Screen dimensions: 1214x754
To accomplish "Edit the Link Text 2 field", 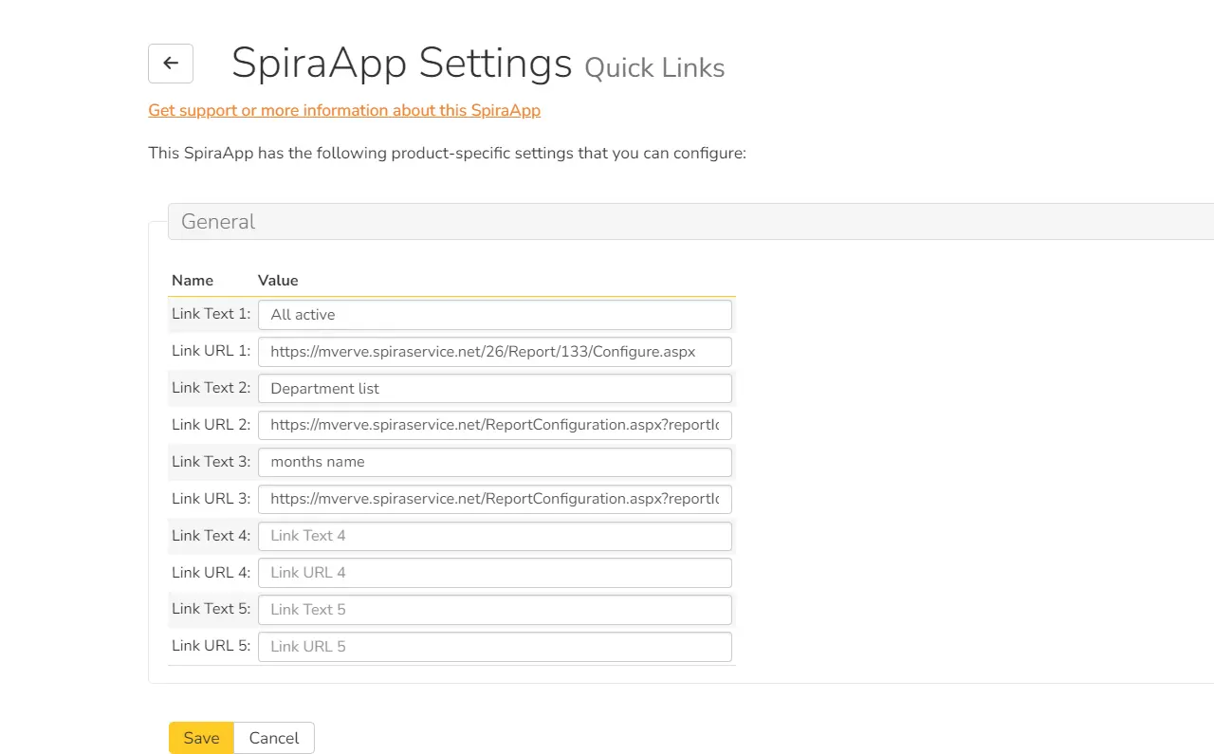I will point(495,389).
